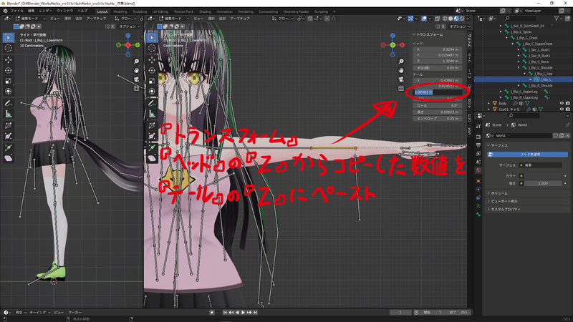Screen dimensions: 573x322
Task: Open the Bone properties tab icon
Action: [x=478, y=215]
